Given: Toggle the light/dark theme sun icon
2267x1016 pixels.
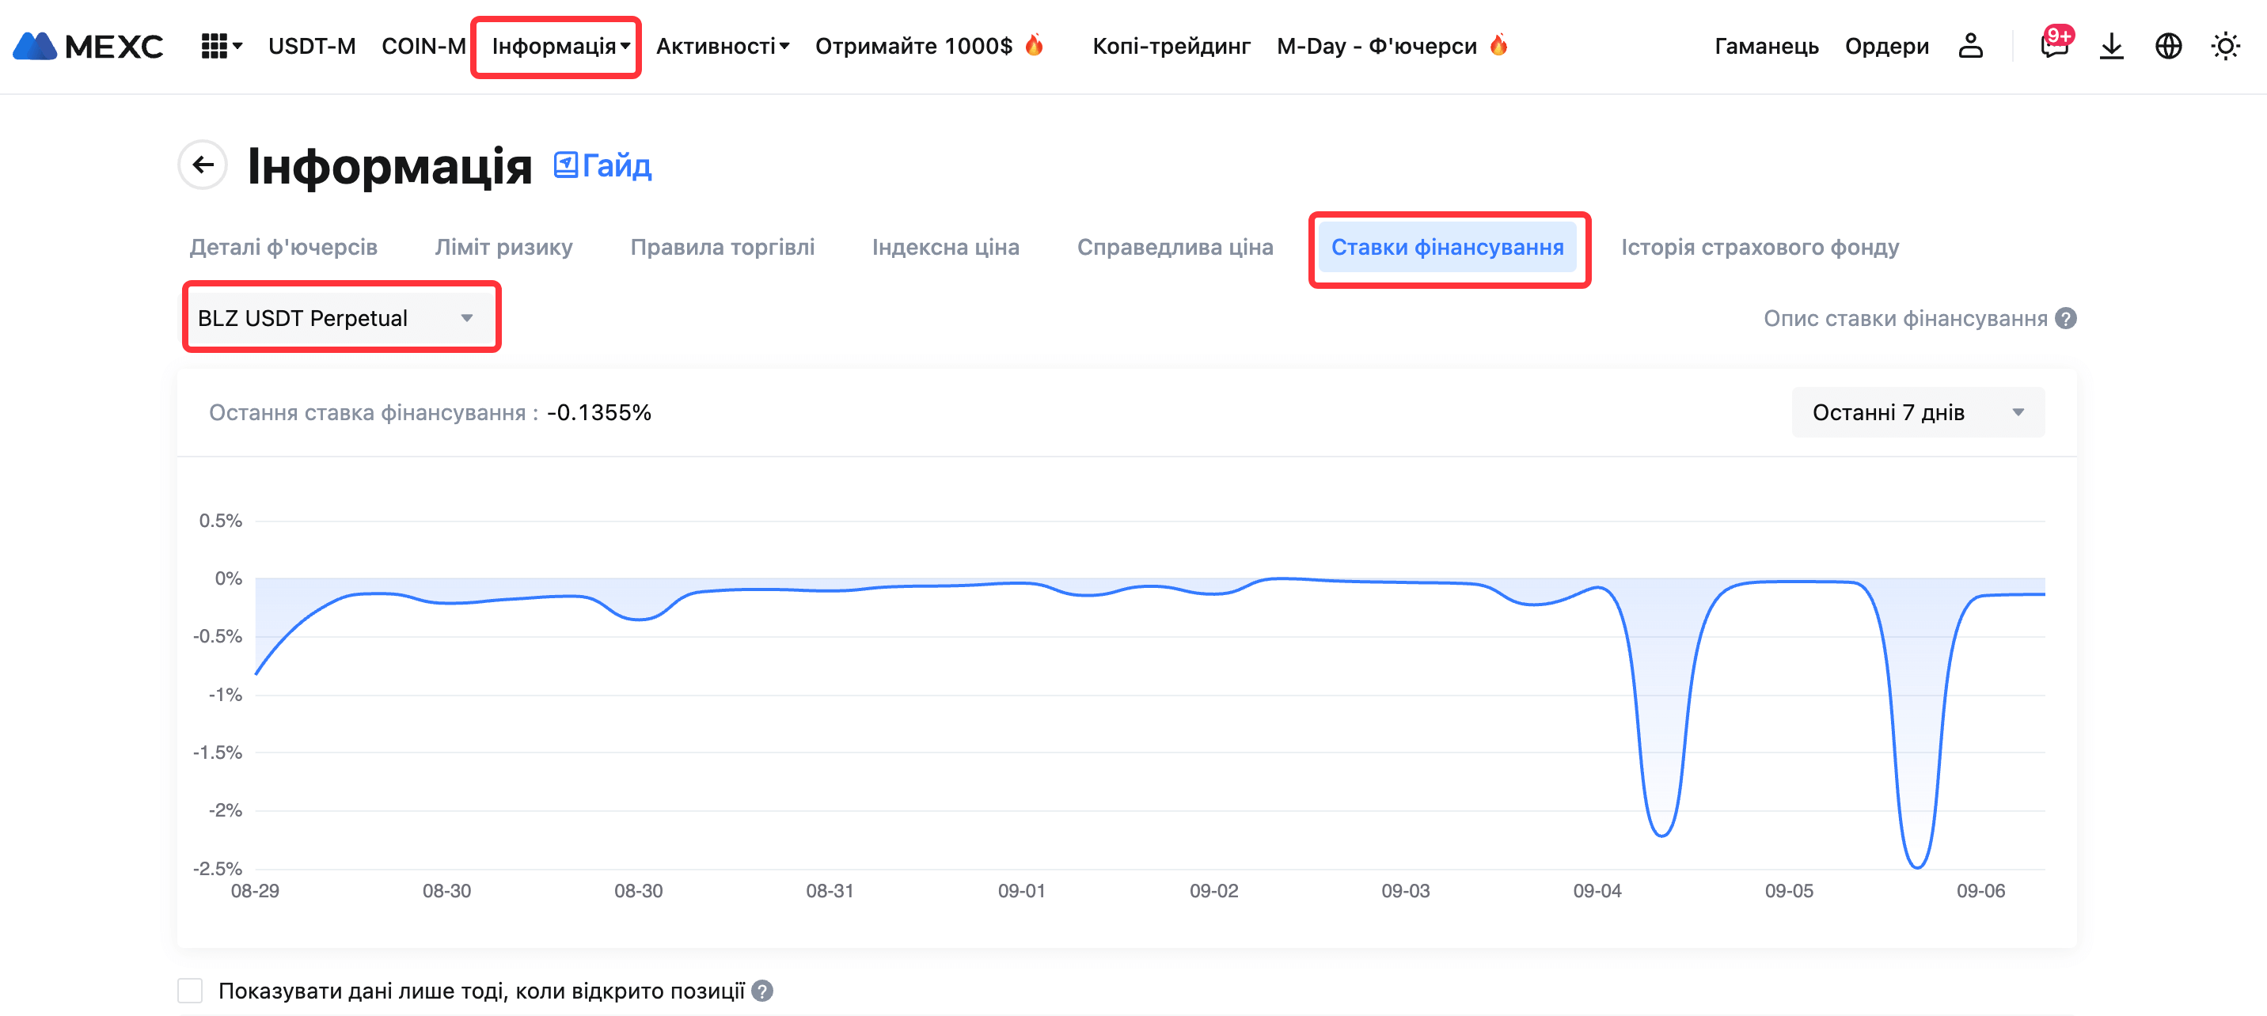Looking at the screenshot, I should pos(2225,46).
